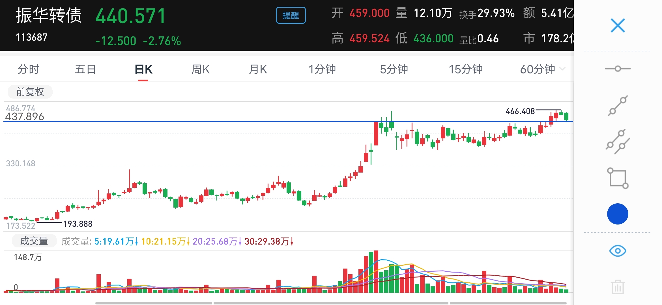Select the horizontal line drawing tool

[x=618, y=69]
